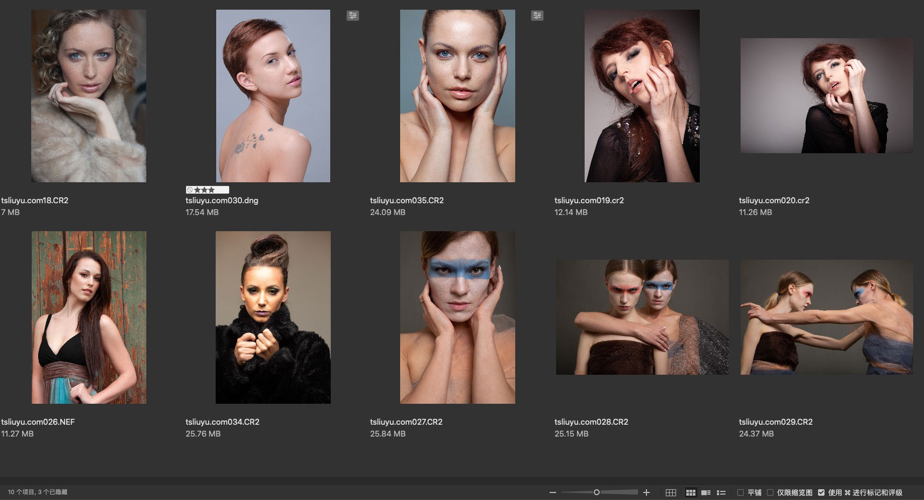Uncheck 使用⌘进行标记和评级 option

coord(821,492)
